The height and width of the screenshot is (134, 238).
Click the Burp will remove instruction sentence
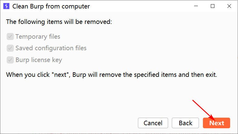click(112, 75)
